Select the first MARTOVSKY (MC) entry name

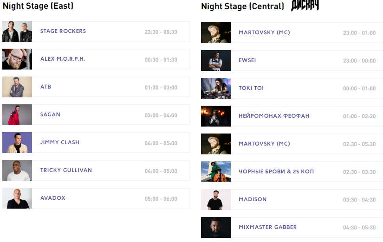click(264, 32)
